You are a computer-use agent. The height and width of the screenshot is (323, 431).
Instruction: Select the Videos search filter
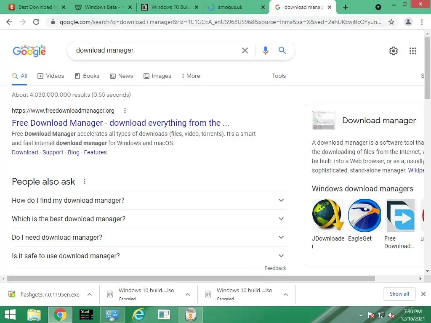point(51,76)
